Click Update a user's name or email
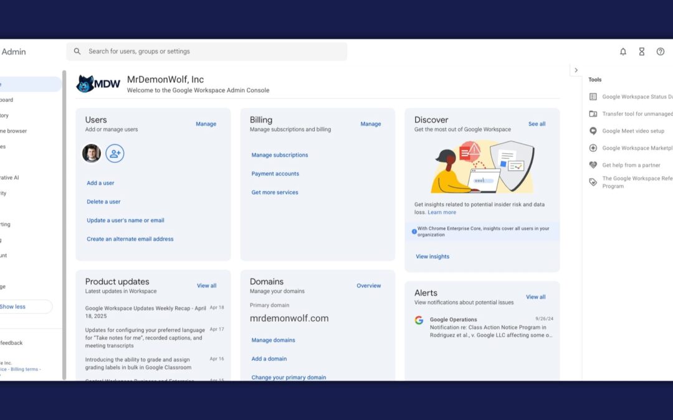673x420 pixels. click(x=125, y=220)
